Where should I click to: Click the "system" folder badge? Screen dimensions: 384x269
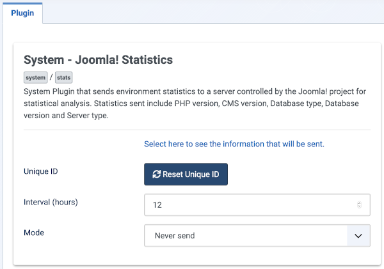pos(35,77)
